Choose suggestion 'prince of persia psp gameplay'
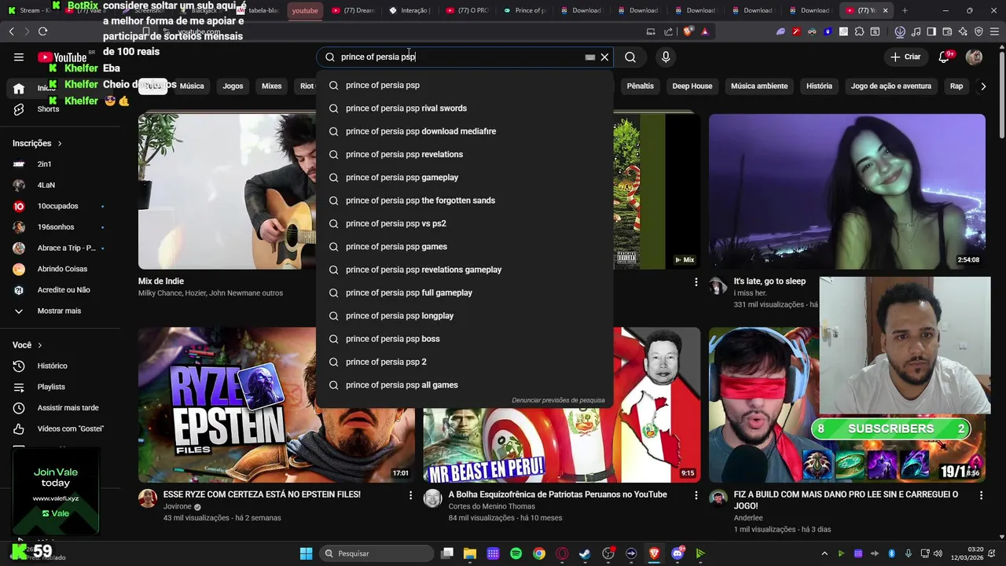This screenshot has width=1006, height=566. (464, 178)
